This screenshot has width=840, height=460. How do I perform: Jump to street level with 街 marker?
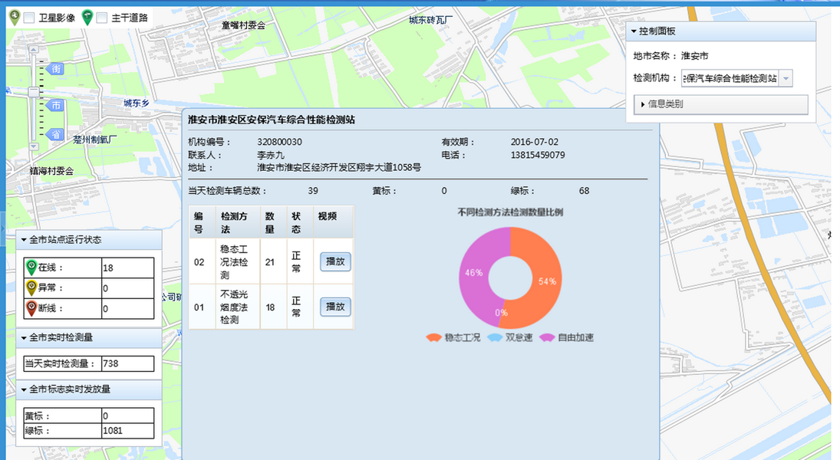coord(55,69)
